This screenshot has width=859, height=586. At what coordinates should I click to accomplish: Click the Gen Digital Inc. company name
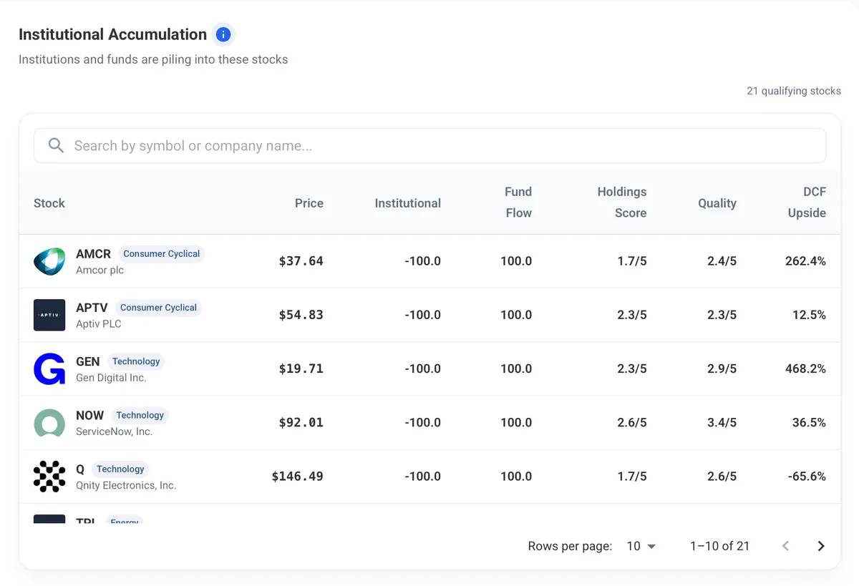point(111,377)
